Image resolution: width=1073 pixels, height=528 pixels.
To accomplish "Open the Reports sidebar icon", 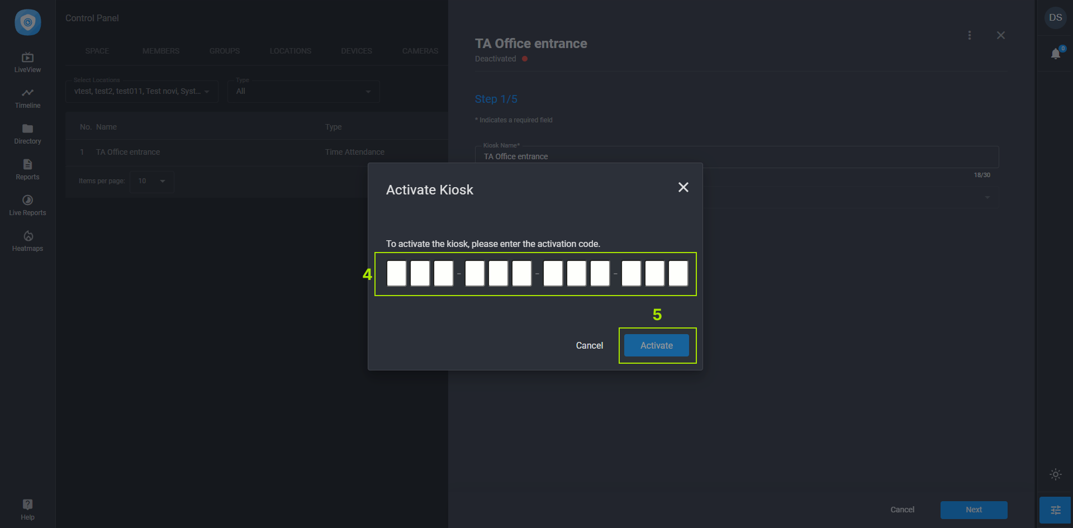I will coord(27,169).
